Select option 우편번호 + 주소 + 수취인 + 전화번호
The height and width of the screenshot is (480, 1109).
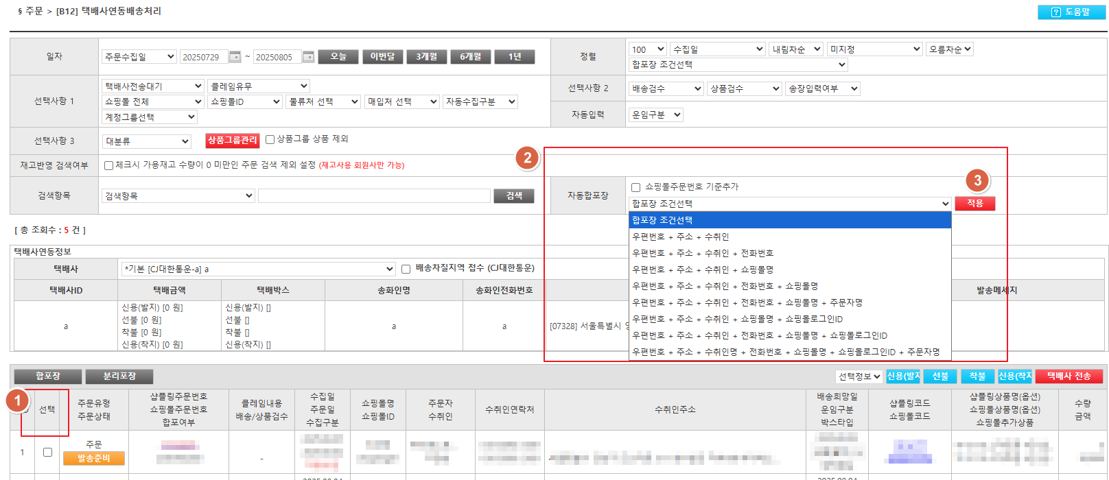click(790, 253)
